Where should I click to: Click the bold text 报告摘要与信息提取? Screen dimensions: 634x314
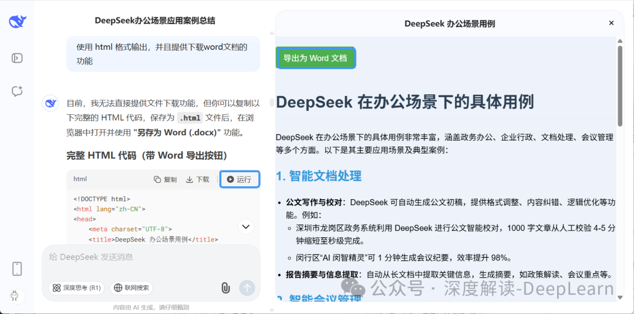click(322, 275)
